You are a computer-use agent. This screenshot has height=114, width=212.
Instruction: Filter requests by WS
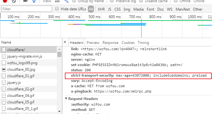pos(170,9)
